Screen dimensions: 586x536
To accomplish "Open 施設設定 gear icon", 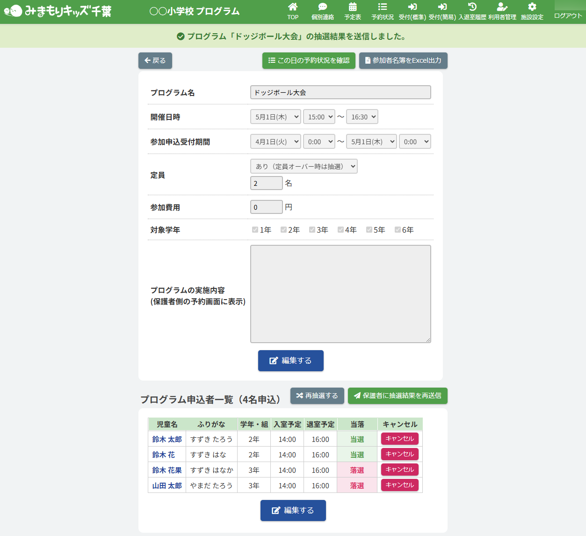I will [532, 7].
